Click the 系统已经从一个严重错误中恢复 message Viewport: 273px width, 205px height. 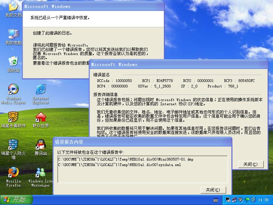click(x=60, y=18)
